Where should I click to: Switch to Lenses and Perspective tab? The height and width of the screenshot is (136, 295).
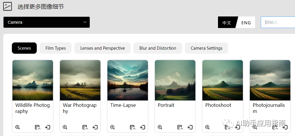(x=102, y=48)
